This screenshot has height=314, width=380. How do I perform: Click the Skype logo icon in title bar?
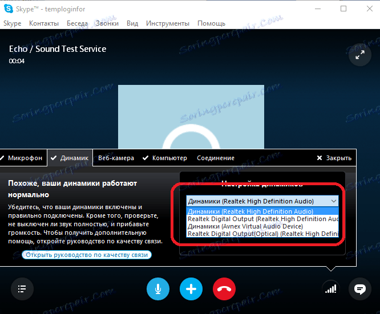pos(9,9)
